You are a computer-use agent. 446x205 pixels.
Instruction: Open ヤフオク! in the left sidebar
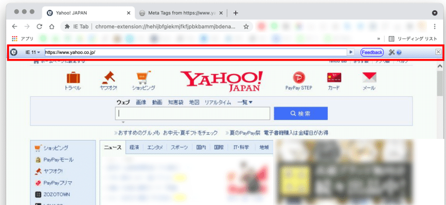[49, 171]
